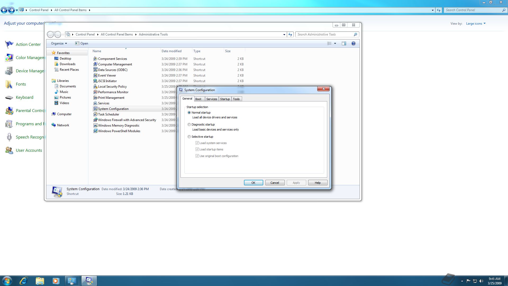The image size is (508, 286).
Task: Open Speech Recognition microphone icon
Action: (x=9, y=137)
